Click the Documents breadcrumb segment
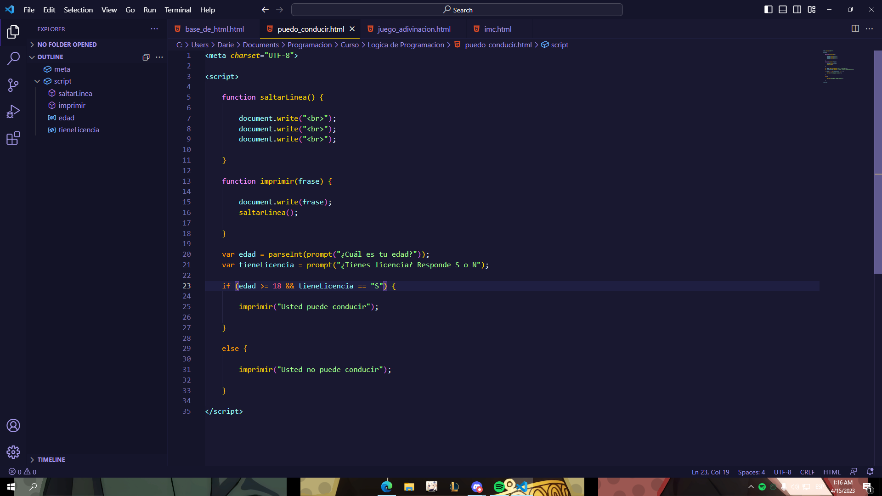The width and height of the screenshot is (882, 496). click(x=260, y=45)
